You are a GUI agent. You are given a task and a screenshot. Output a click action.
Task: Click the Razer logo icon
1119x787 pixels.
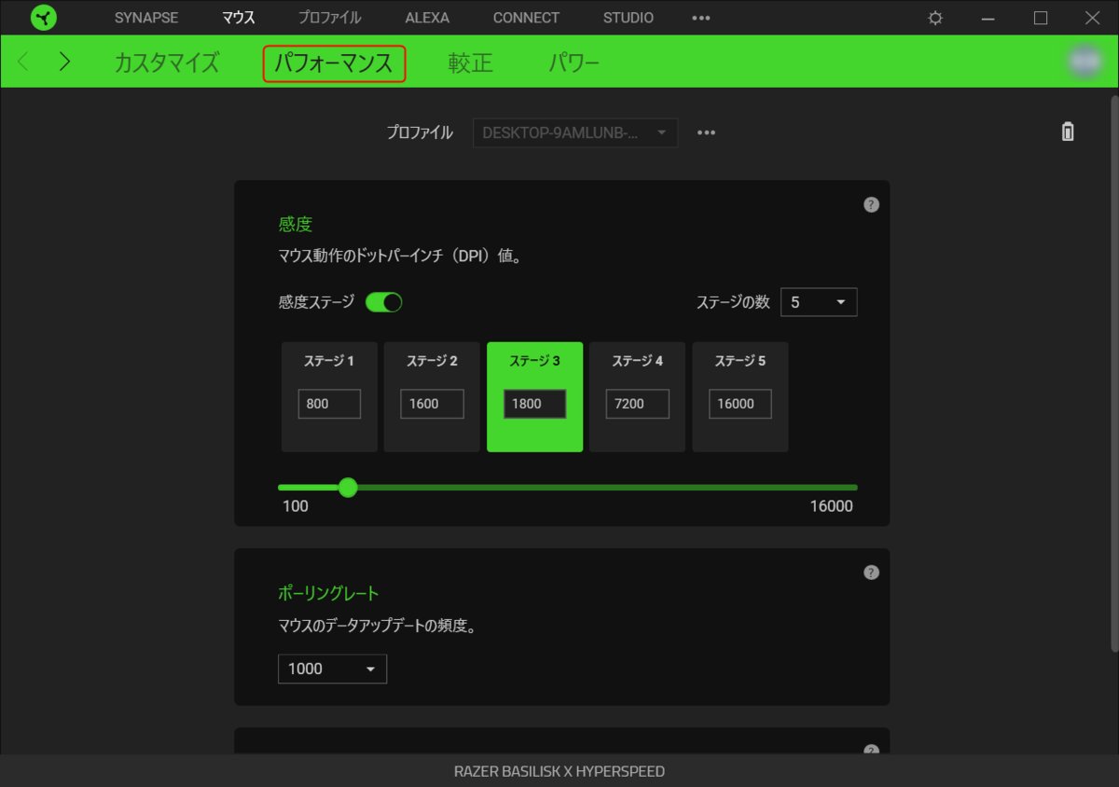pyautogui.click(x=43, y=18)
